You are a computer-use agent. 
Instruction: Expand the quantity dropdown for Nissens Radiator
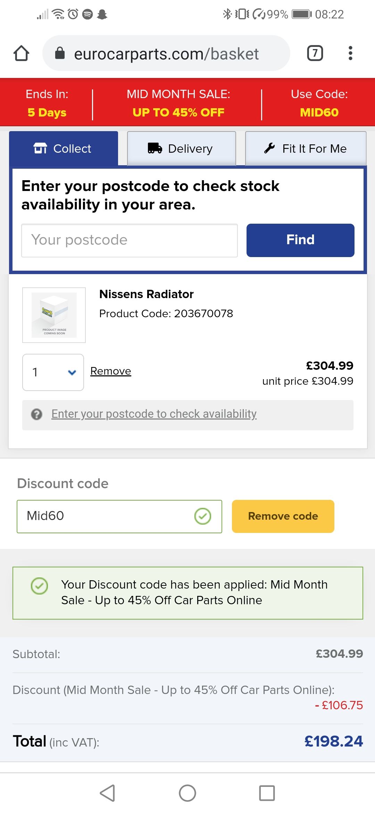coord(53,372)
